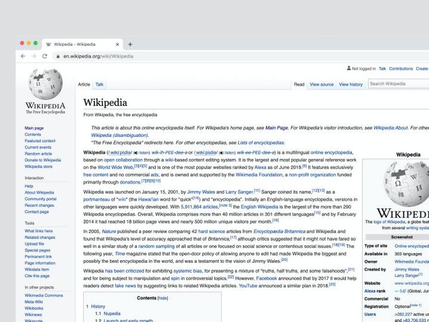Image resolution: width=429 pixels, height=322 pixels.
Task: Open What links here tool
Action: pos(39,231)
